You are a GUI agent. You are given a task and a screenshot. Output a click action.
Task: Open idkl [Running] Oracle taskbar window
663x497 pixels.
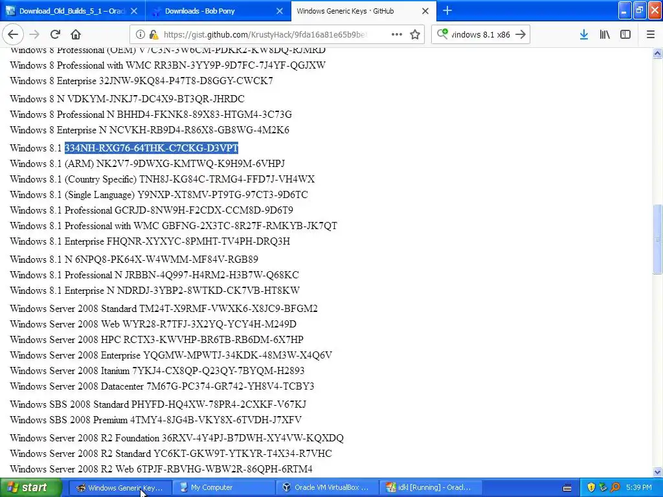point(431,487)
